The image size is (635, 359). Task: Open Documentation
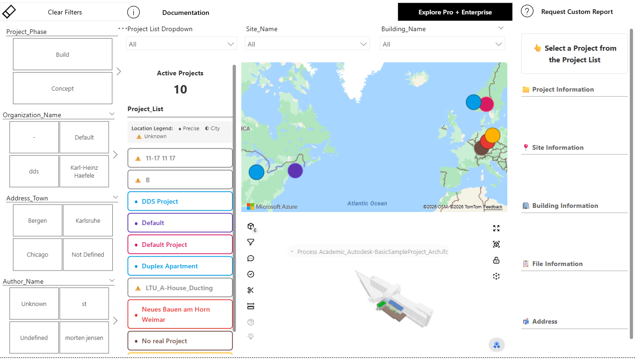(x=185, y=13)
